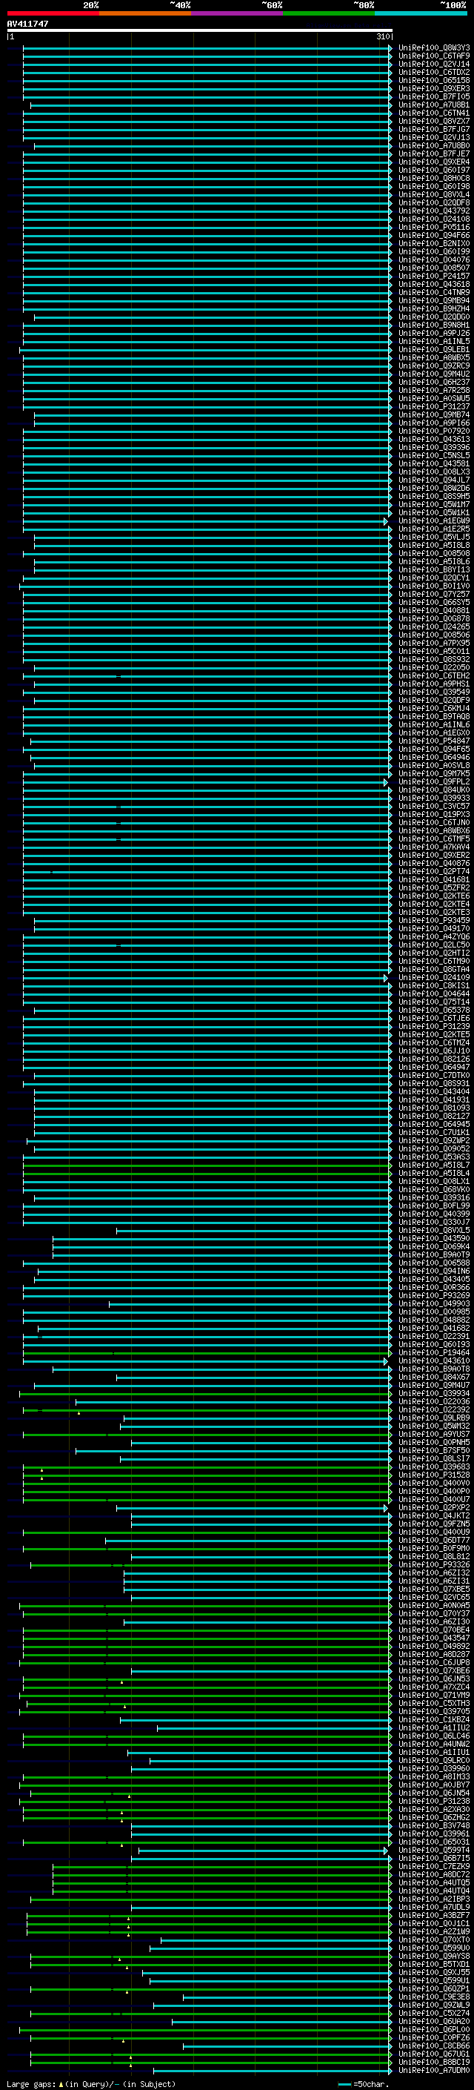Select the UniRef100_Q94JL7 label
Viewport: 474px width, 2090px height.
pos(434,480)
